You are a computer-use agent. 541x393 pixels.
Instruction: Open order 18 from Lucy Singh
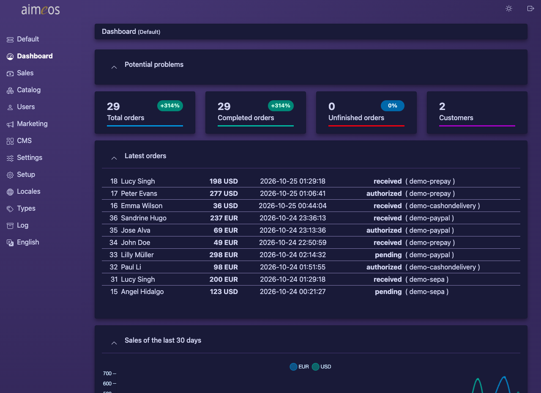pos(311,181)
